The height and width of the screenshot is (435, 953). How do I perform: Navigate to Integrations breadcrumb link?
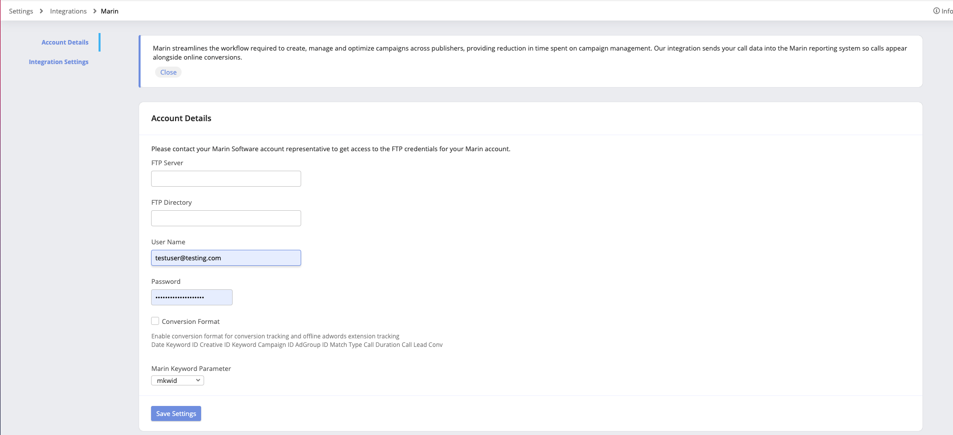coord(68,11)
